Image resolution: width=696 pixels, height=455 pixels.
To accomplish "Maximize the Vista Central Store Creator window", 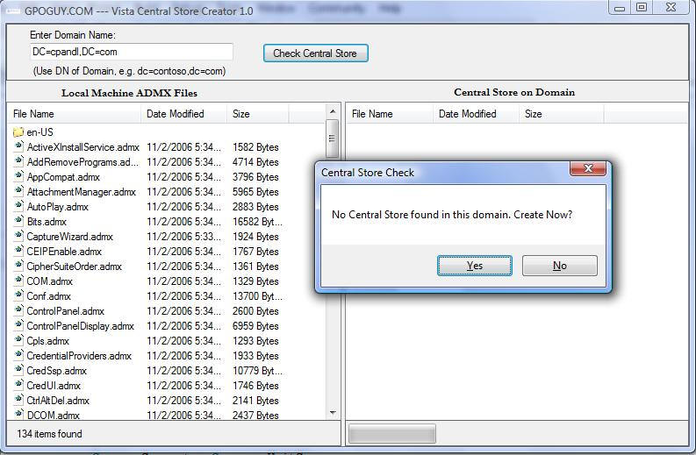I will click(642, 7).
